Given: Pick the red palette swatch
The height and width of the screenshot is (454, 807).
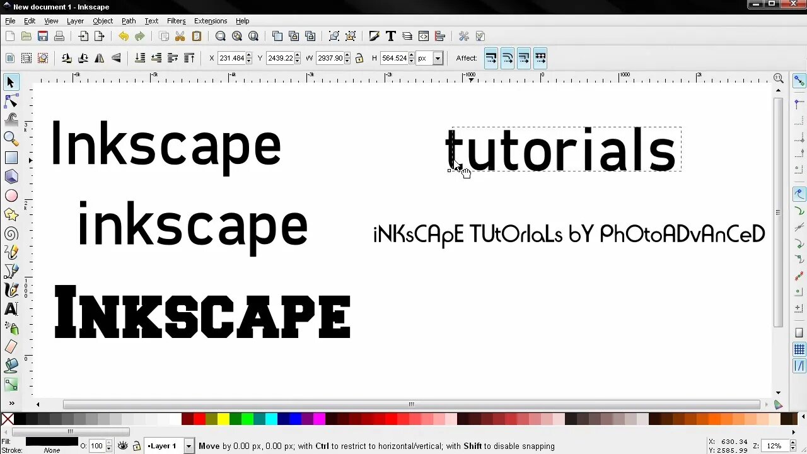Looking at the screenshot, I should 199,419.
